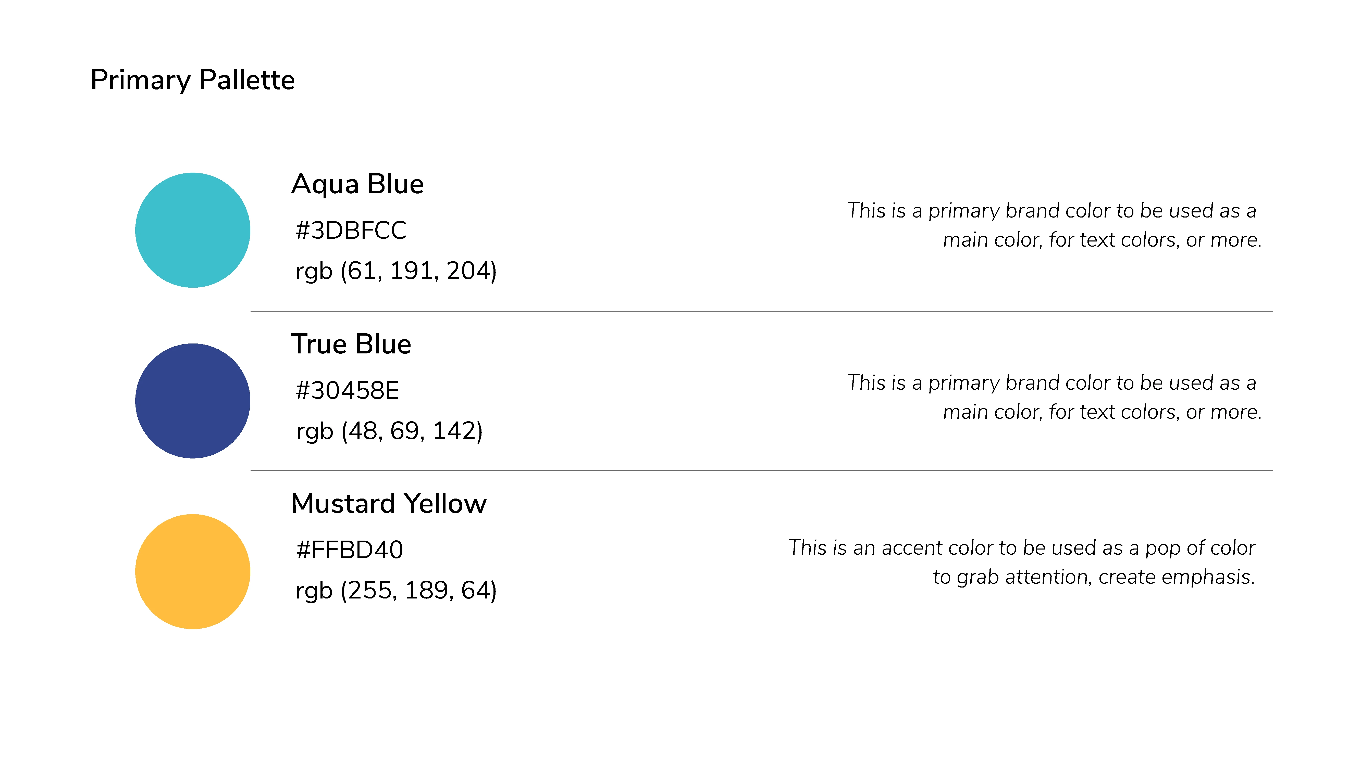Viewport: 1361px width, 765px height.
Task: Click the True Blue heading text
Action: 351,344
